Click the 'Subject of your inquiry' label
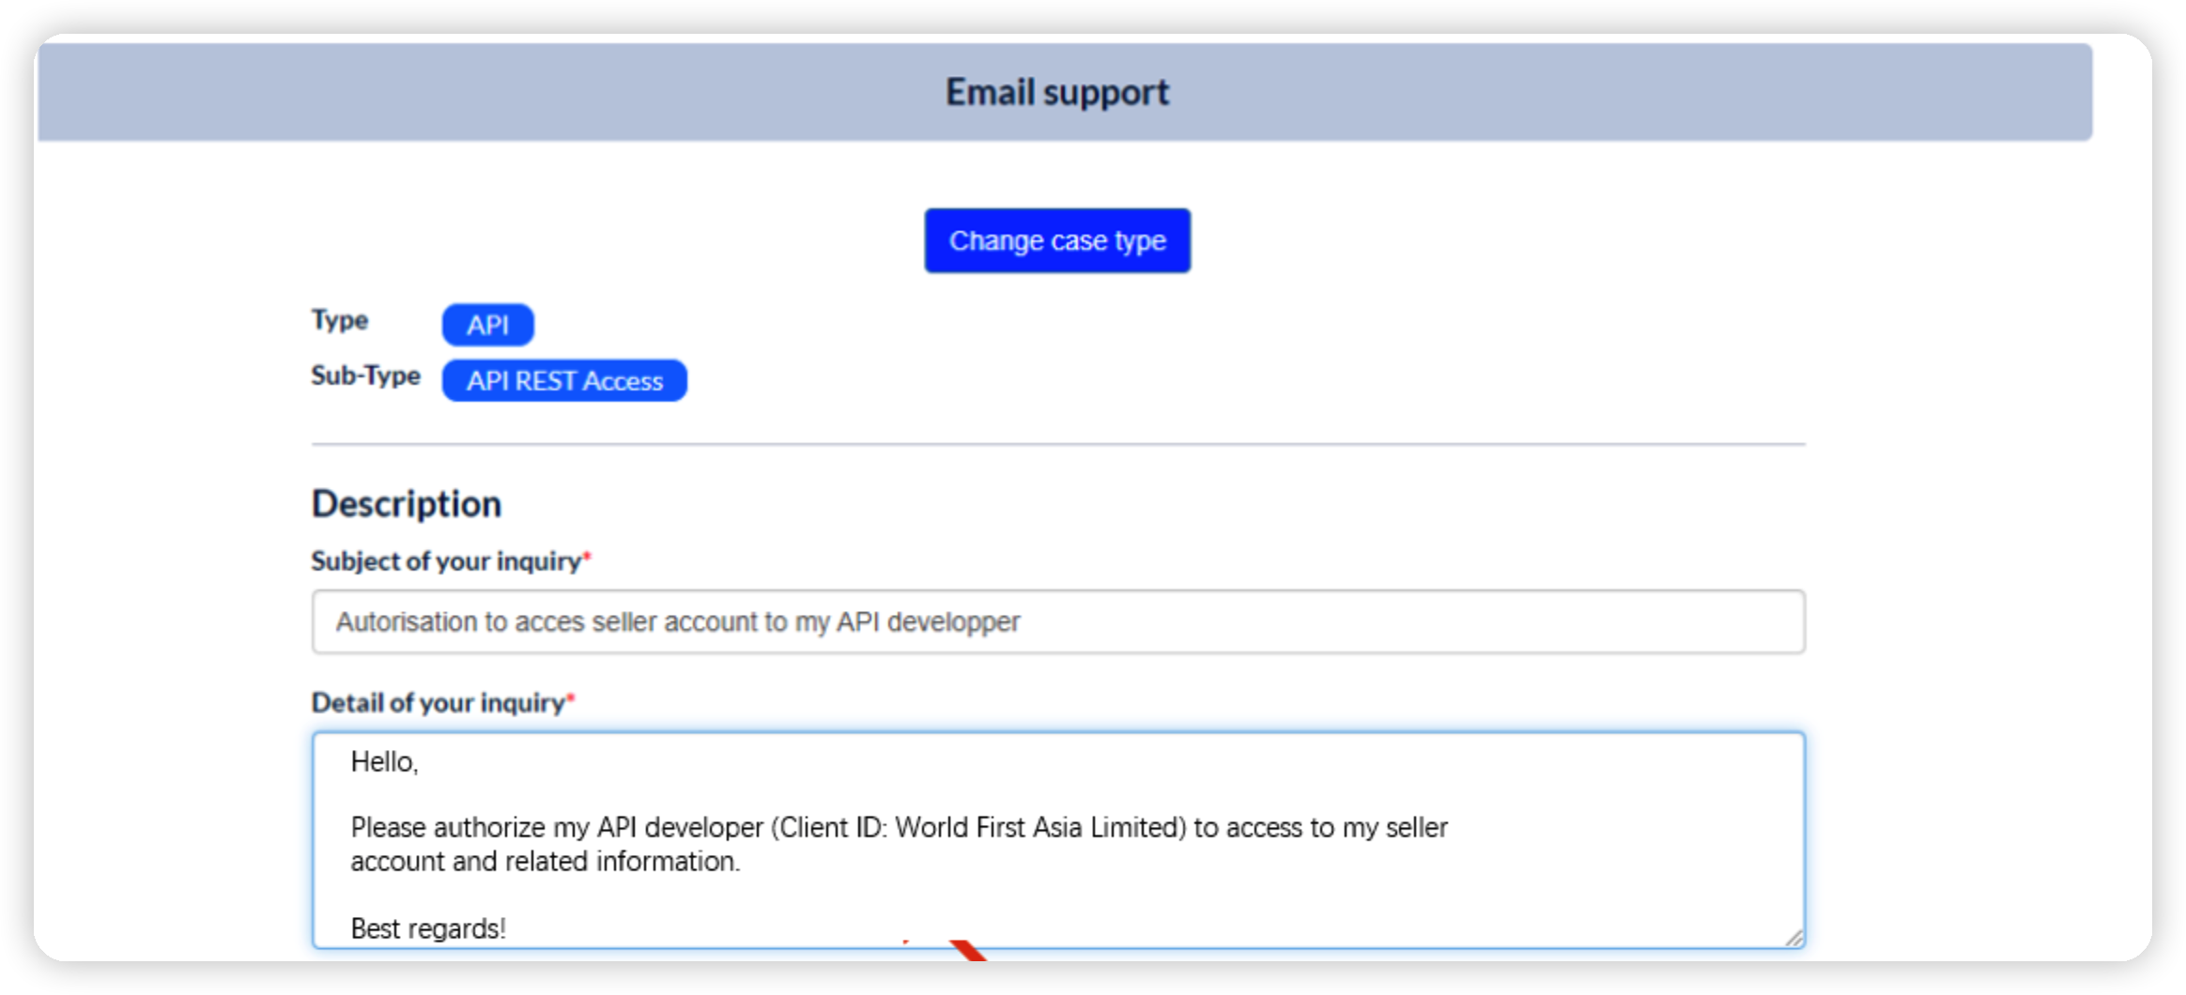Image resolution: width=2186 pixels, height=995 pixels. click(x=452, y=560)
